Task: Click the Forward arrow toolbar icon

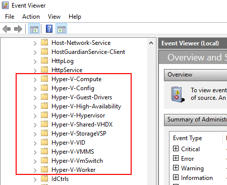Action: point(18,29)
